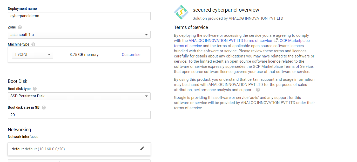Image resolution: width=357 pixels, height=162 pixels.
Task: Click the 3.75 GB memory label
Action: (x=84, y=55)
